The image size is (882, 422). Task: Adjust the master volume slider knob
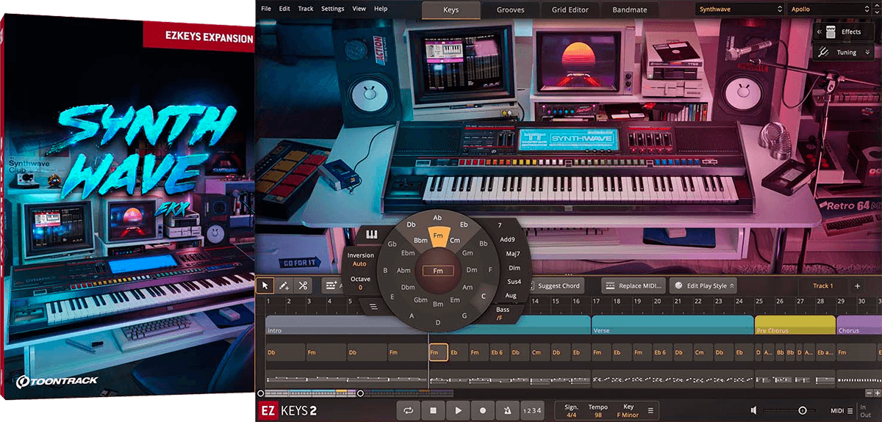[x=803, y=411]
